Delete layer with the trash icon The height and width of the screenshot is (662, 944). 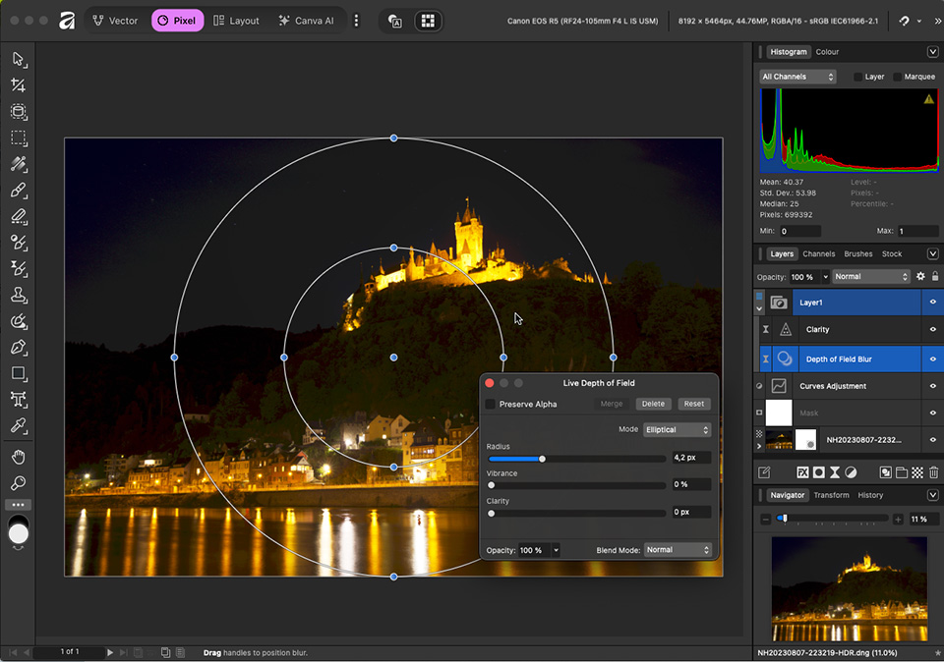[x=932, y=472]
